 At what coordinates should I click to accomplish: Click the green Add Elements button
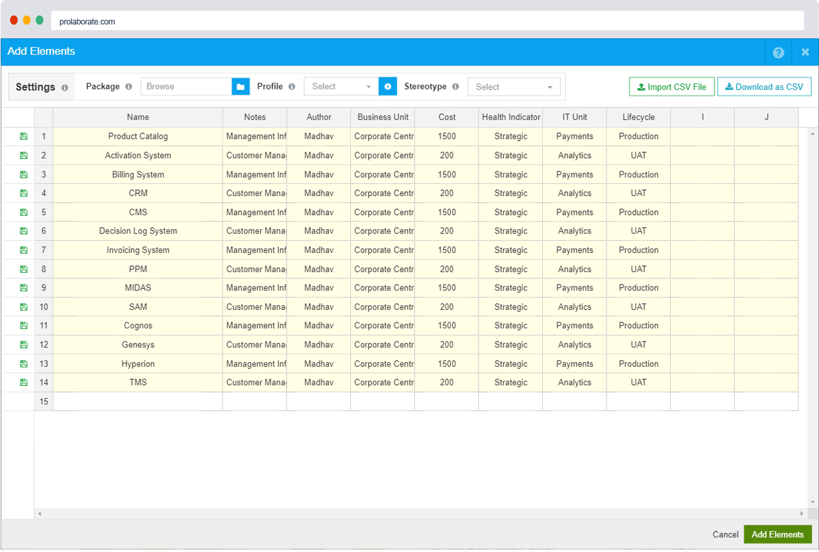(778, 535)
